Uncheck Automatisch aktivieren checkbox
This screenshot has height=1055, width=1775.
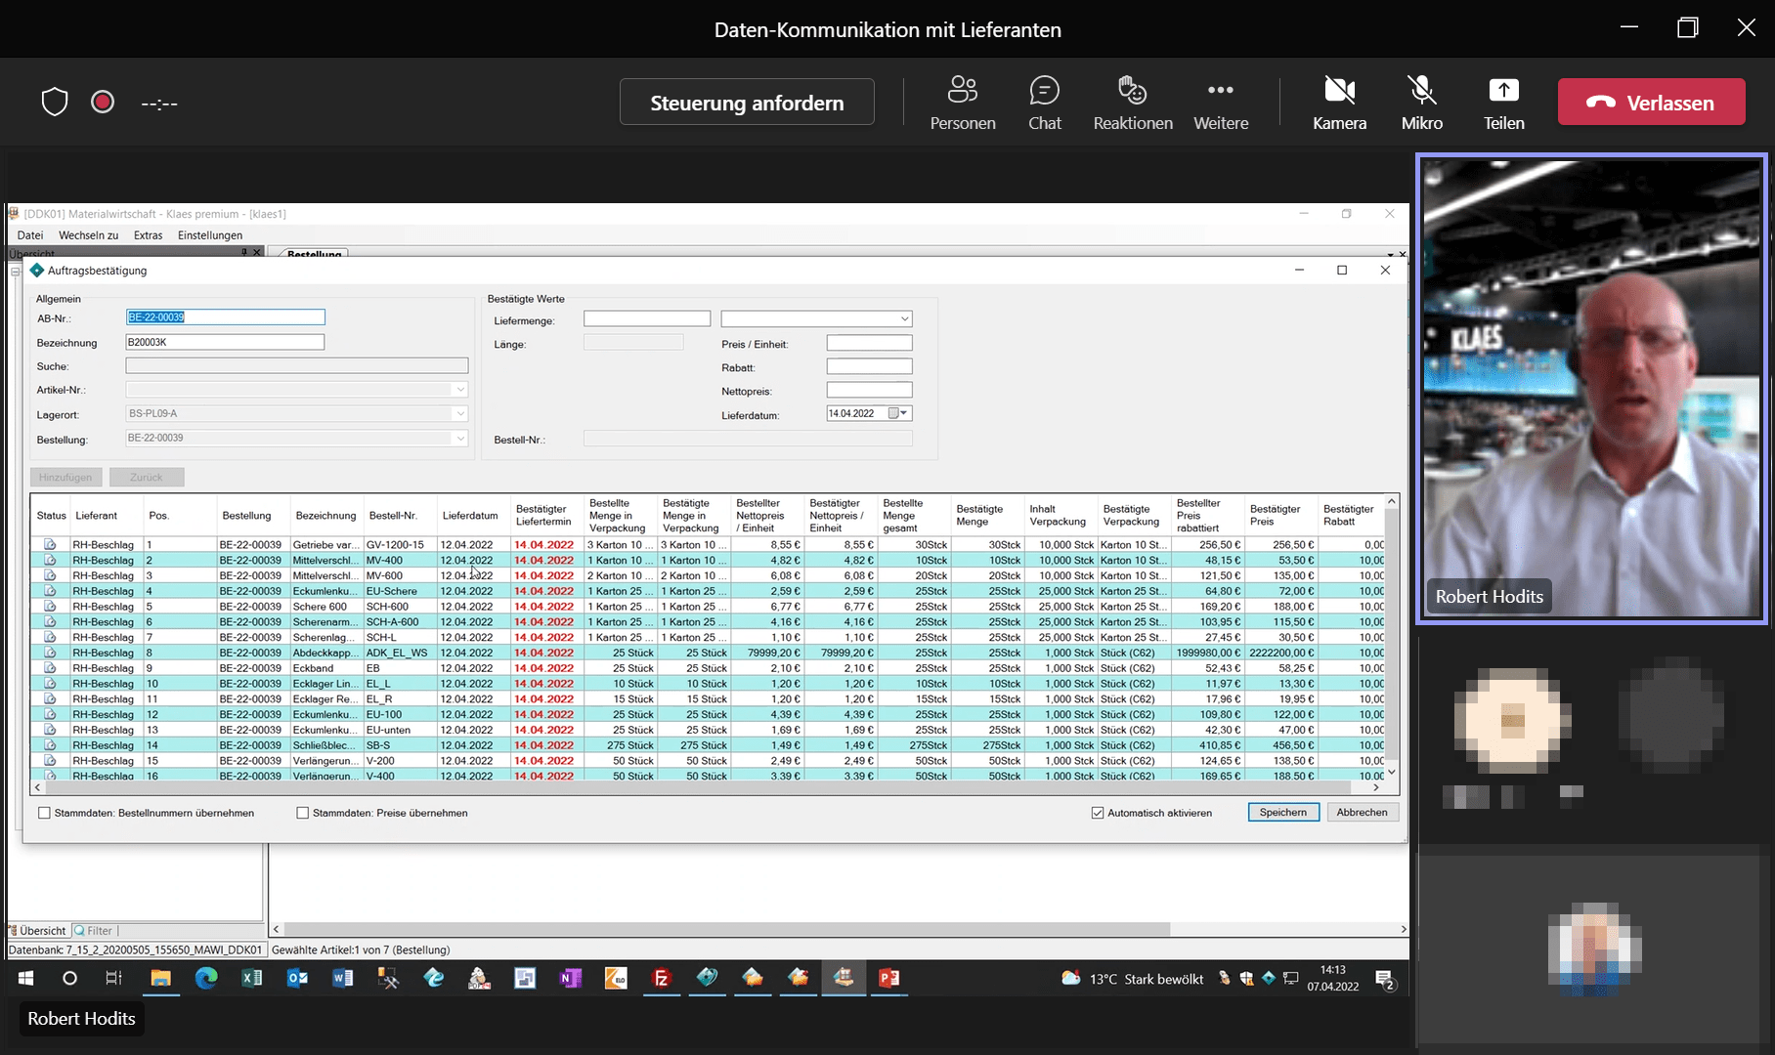coord(1098,813)
